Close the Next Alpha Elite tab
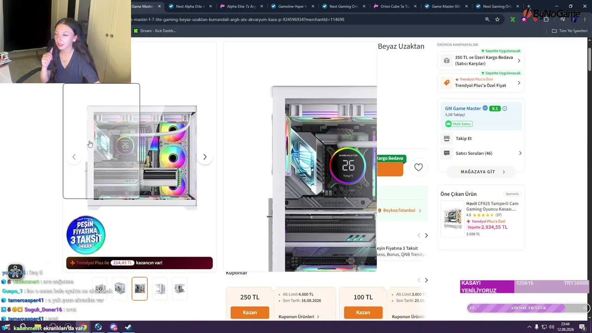This screenshot has height=333, width=592. pyautogui.click(x=211, y=6)
